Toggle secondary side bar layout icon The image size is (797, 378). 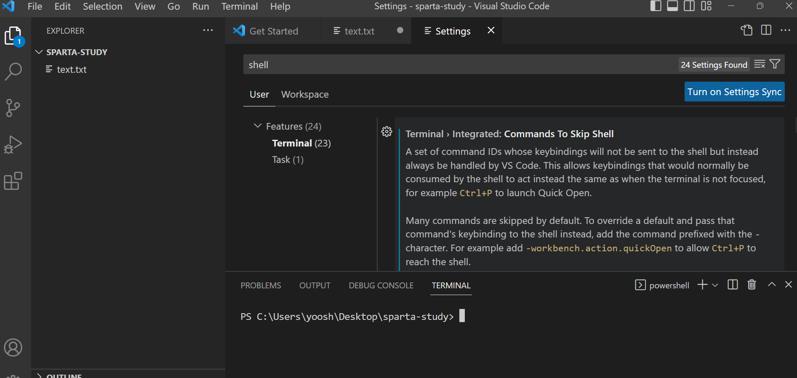pos(689,6)
